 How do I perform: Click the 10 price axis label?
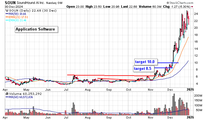(x=196, y=63)
